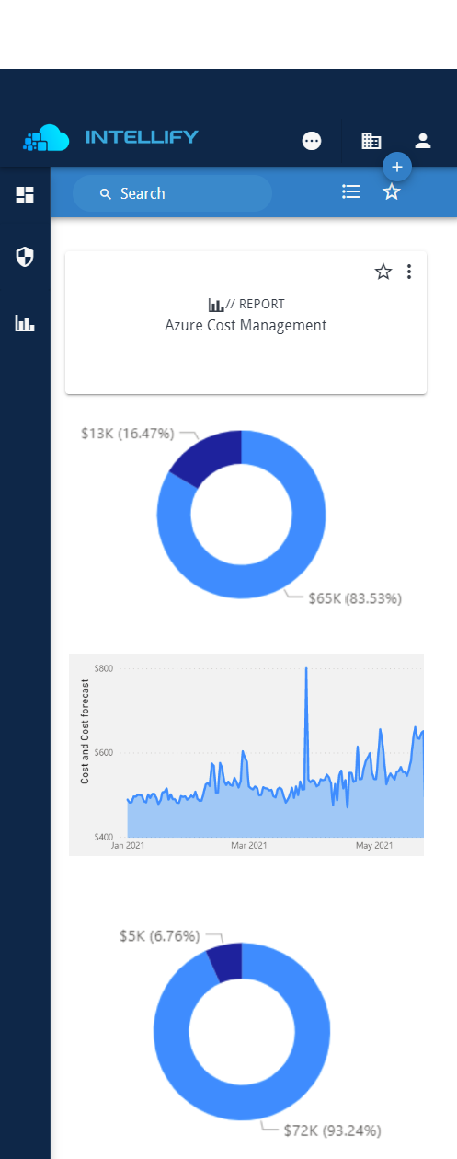Click the Mar 2021 axis label

[248, 845]
